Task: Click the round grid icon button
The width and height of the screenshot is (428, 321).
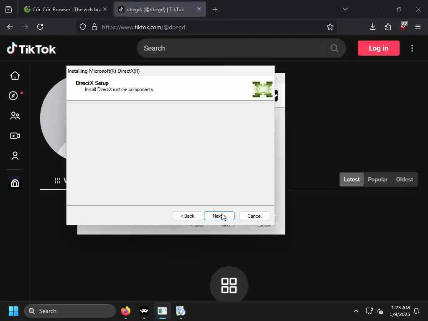Action: (x=229, y=285)
